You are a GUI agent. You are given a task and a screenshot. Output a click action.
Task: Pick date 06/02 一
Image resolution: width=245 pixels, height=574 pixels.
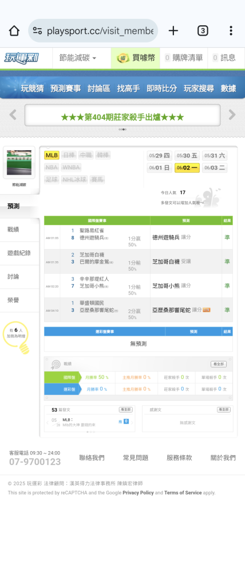[187, 168]
